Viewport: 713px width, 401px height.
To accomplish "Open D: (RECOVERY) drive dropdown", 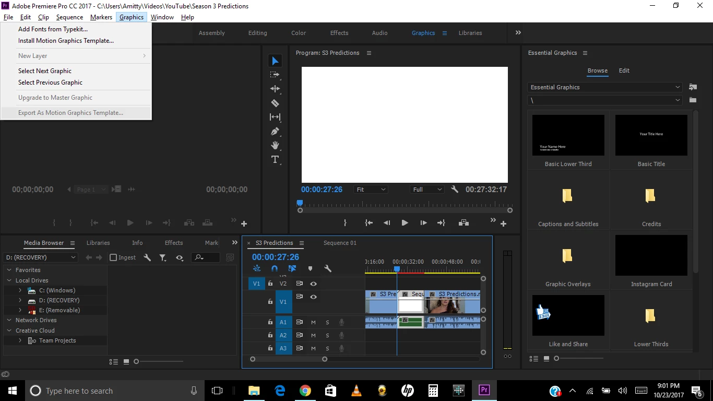I will tap(41, 257).
